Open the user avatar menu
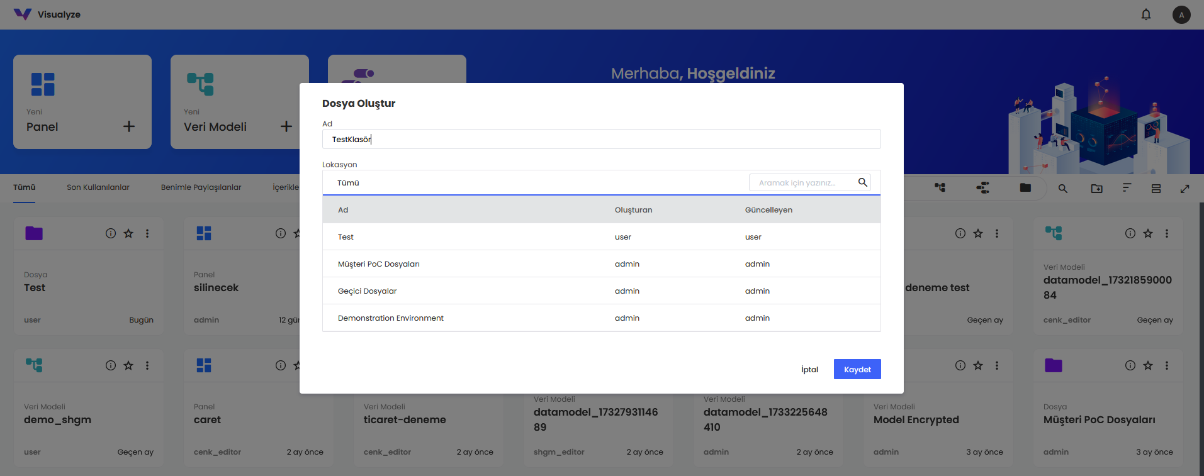The image size is (1204, 476). click(1181, 14)
